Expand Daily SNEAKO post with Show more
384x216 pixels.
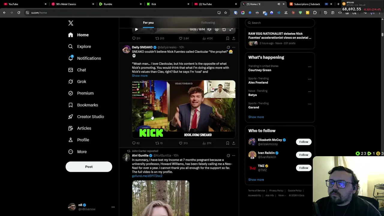click(x=140, y=76)
